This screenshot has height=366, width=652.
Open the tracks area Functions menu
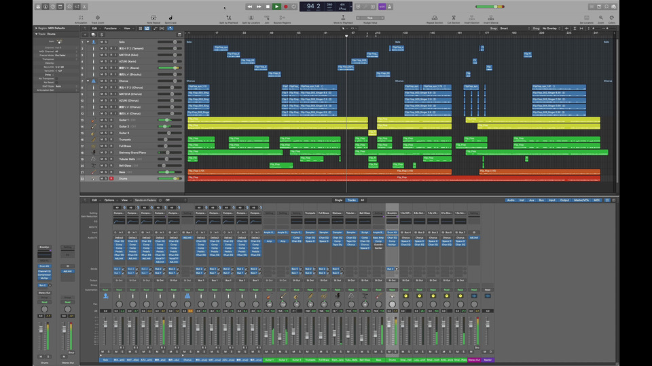[x=111, y=28]
